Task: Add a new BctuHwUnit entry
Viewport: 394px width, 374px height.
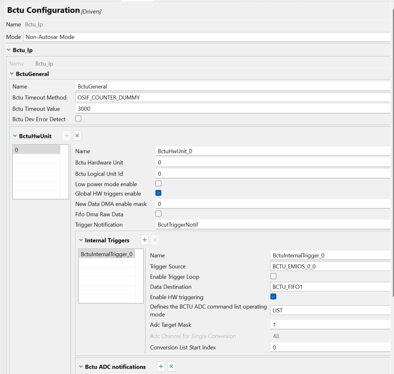Action: (67, 136)
